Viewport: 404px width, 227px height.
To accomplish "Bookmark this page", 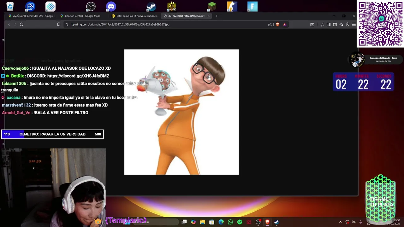I will pyautogui.click(x=59, y=24).
